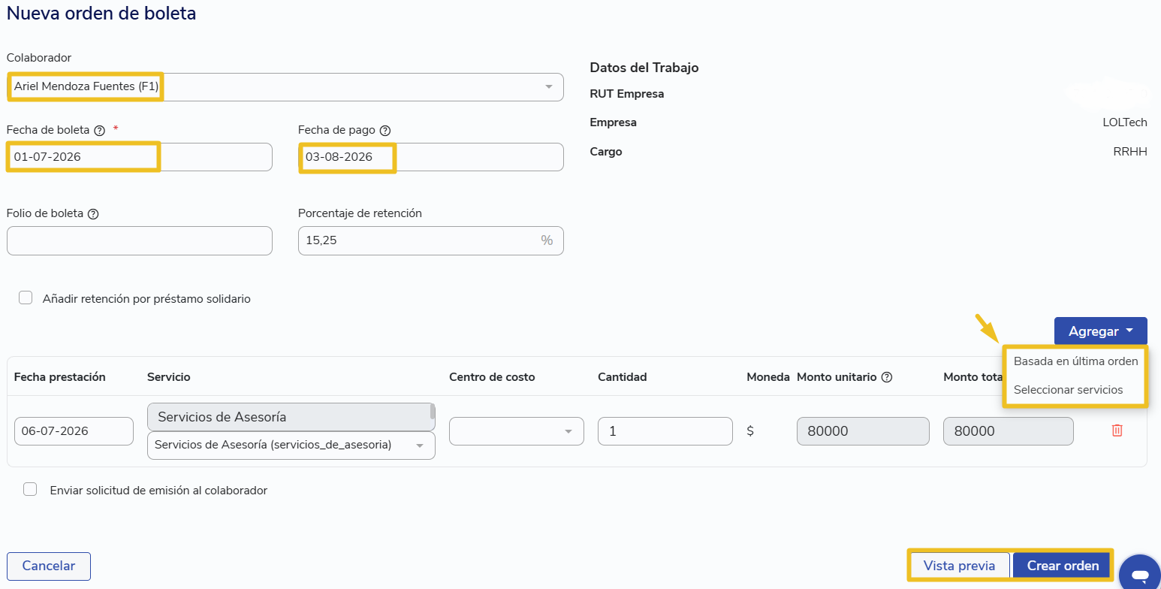Open the Colaborador dropdown
This screenshot has width=1161, height=589.
click(285, 87)
